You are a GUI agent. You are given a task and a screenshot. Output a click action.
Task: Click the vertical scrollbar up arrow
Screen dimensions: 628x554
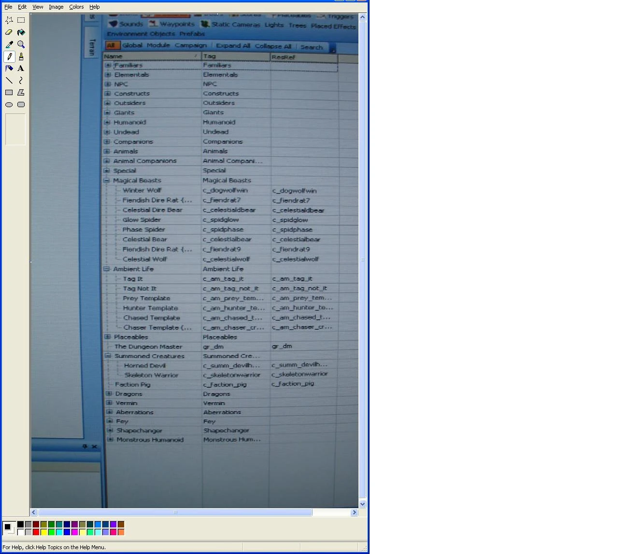click(363, 17)
